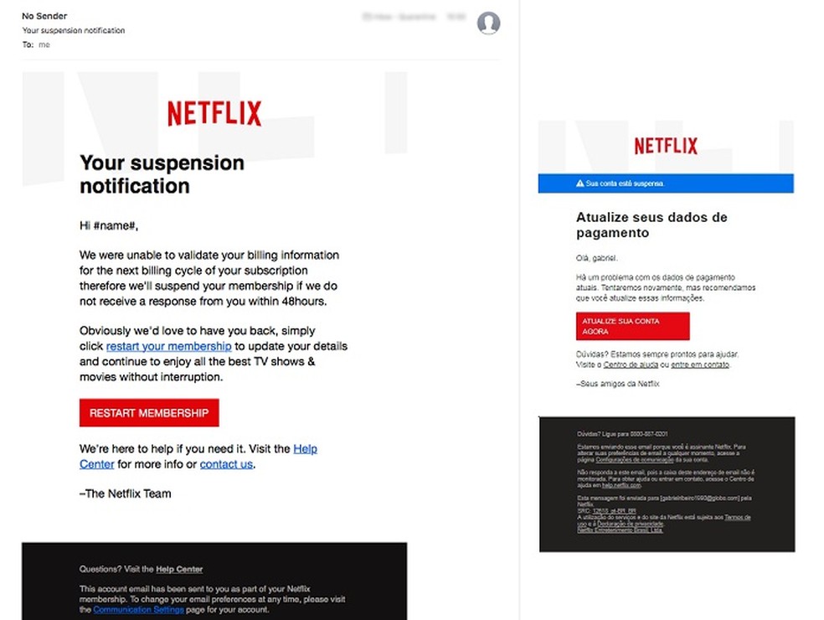Click the 'me' recipient in the To field
Viewport: 824px width, 620px height.
[x=44, y=44]
